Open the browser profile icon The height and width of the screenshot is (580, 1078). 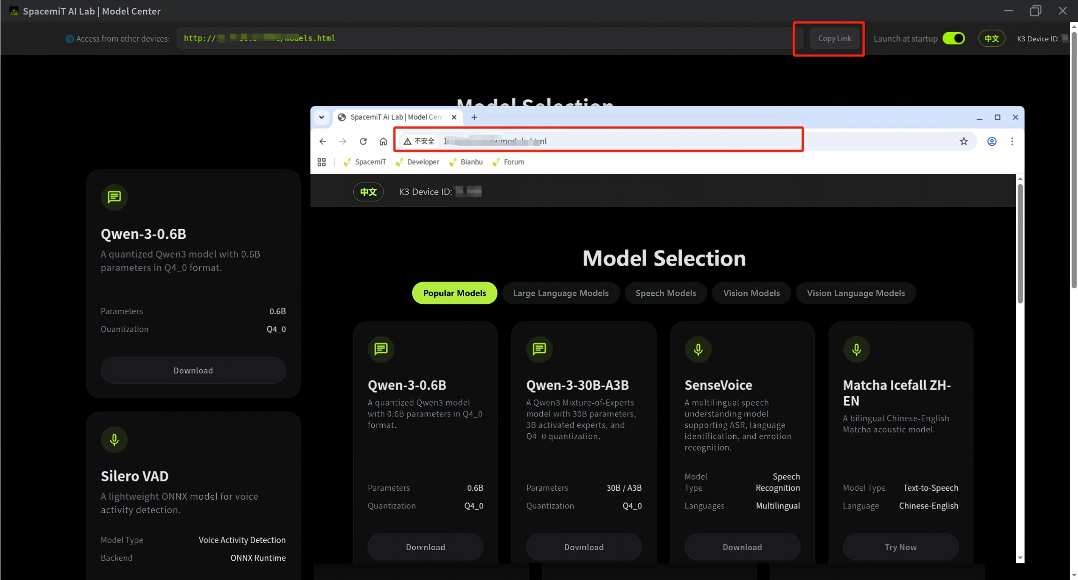coord(991,141)
